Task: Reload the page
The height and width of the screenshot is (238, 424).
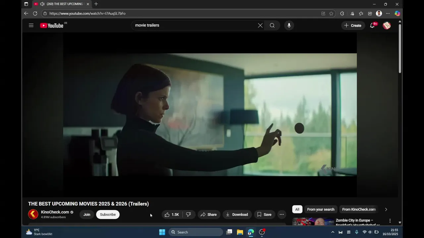Action: (35, 14)
